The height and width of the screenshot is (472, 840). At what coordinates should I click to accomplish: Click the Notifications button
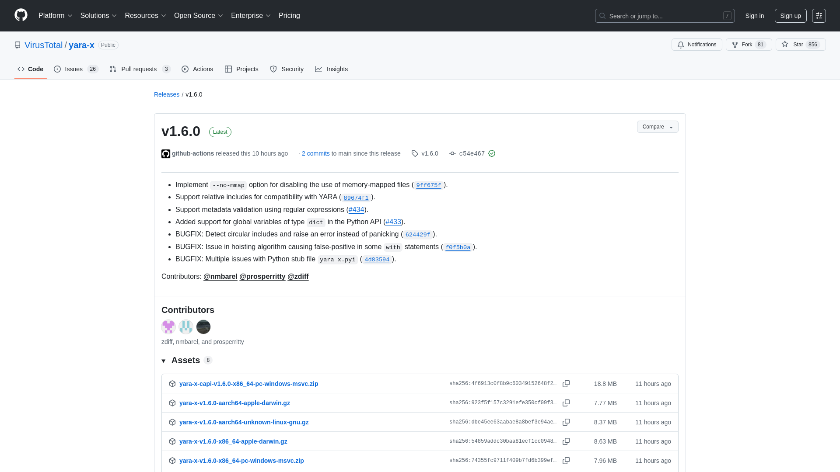point(697,45)
